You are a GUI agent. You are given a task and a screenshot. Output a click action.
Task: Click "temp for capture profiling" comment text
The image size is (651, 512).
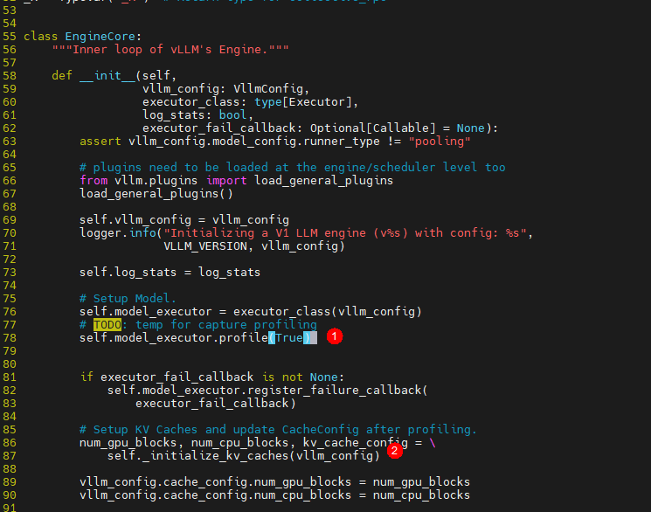(x=226, y=325)
